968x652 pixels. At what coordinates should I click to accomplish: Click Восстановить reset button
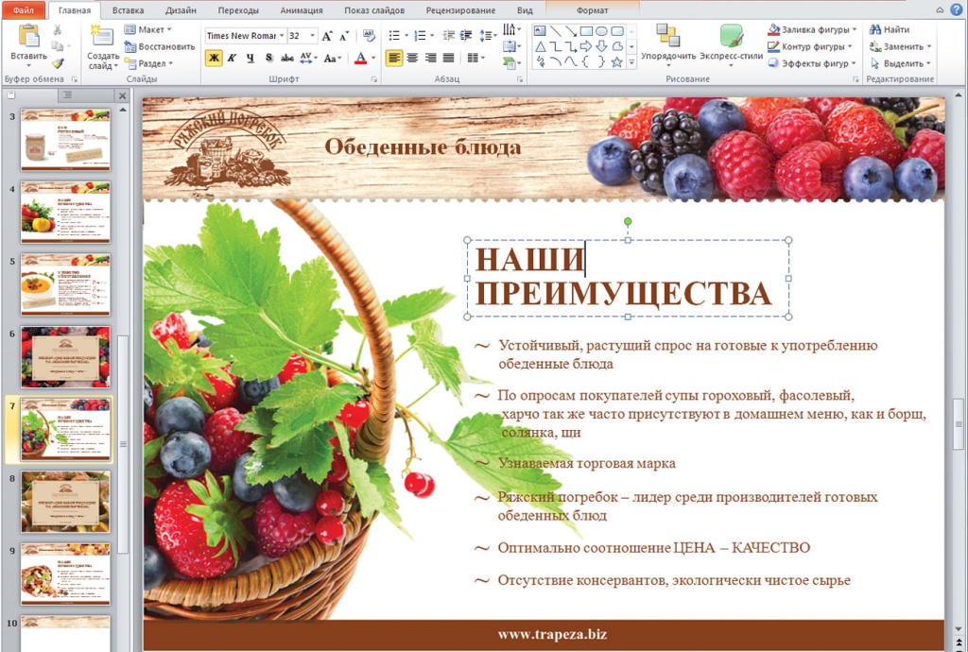(x=159, y=46)
